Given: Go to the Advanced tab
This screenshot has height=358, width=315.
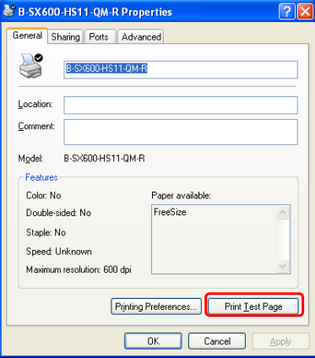Looking at the screenshot, I should click(x=141, y=37).
